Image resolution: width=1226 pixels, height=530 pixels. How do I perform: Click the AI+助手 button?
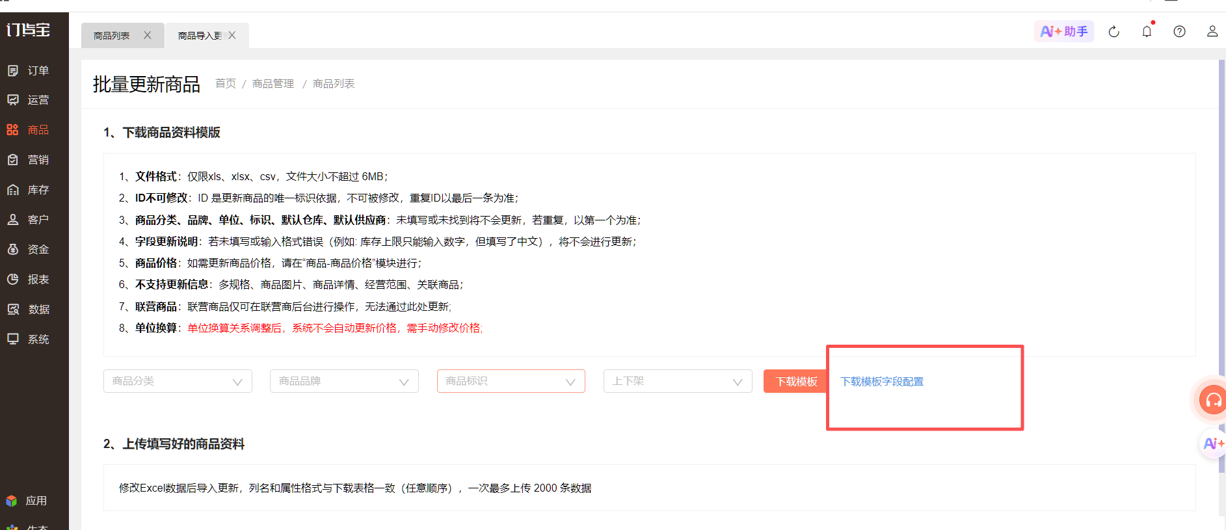pyautogui.click(x=1064, y=31)
